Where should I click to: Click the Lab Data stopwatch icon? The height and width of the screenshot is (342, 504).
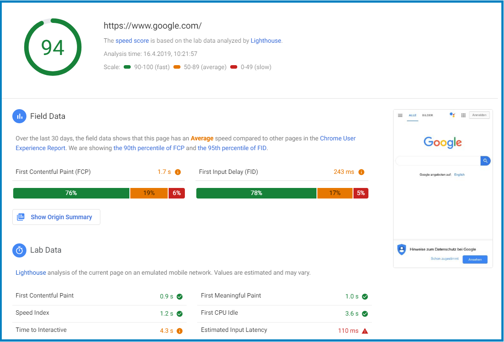(19, 250)
